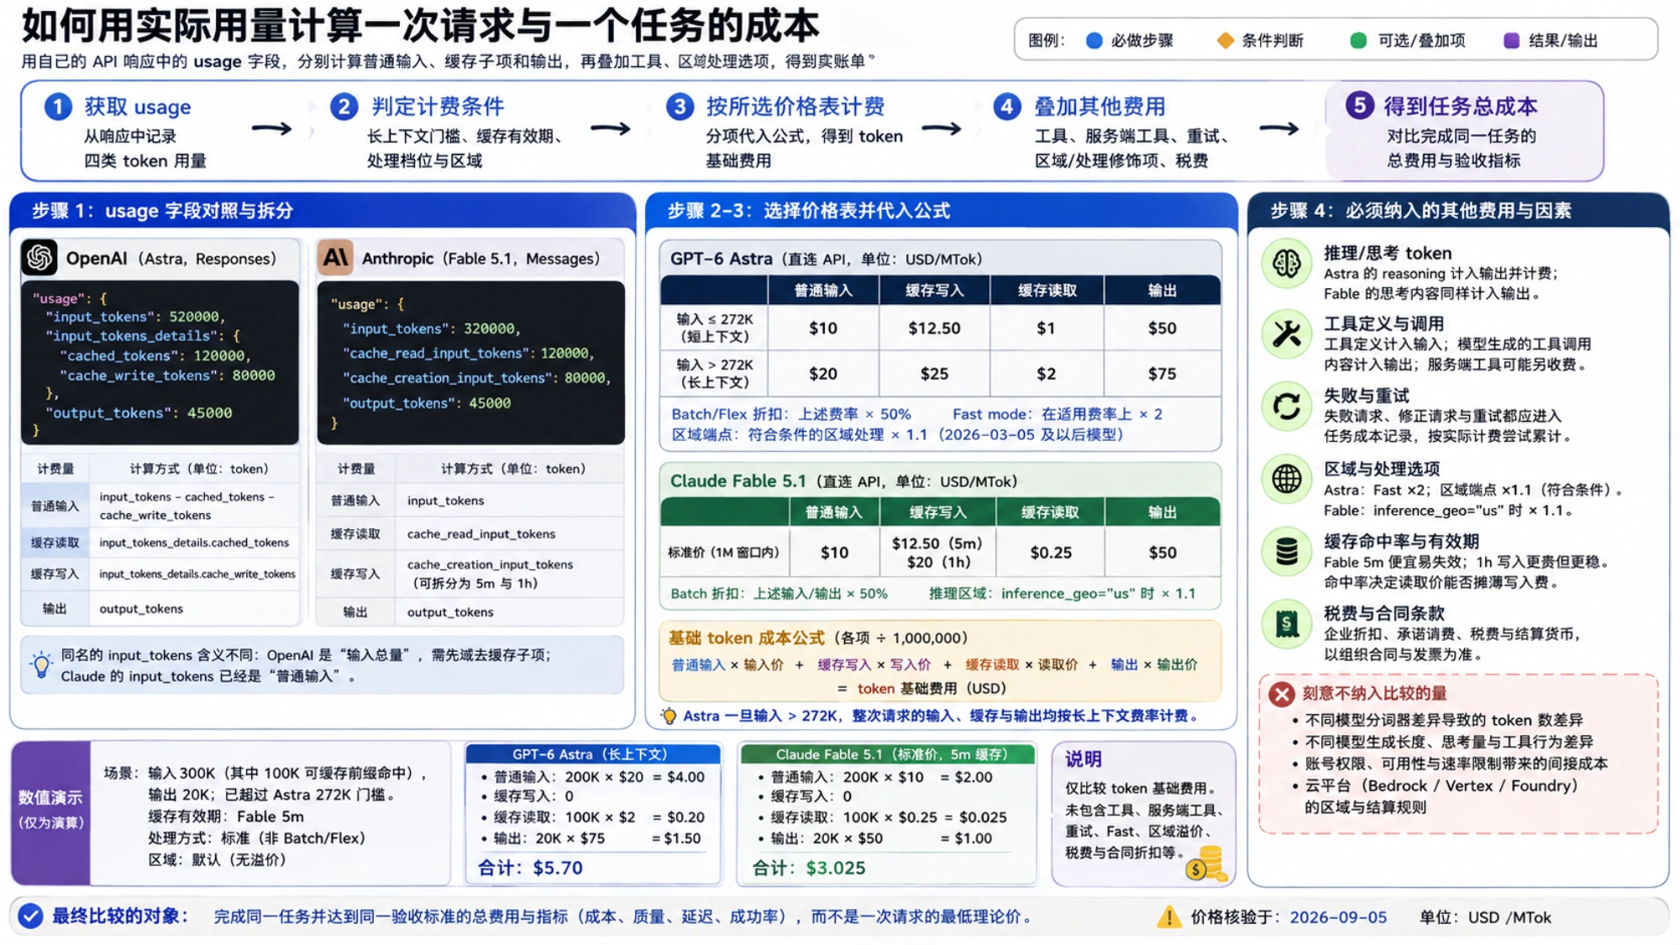Screen dimensions: 1680x945
Task: Click the 步骤 4: 必须纳入的其他费用与因素 panel header
Action: pyautogui.click(x=1458, y=210)
